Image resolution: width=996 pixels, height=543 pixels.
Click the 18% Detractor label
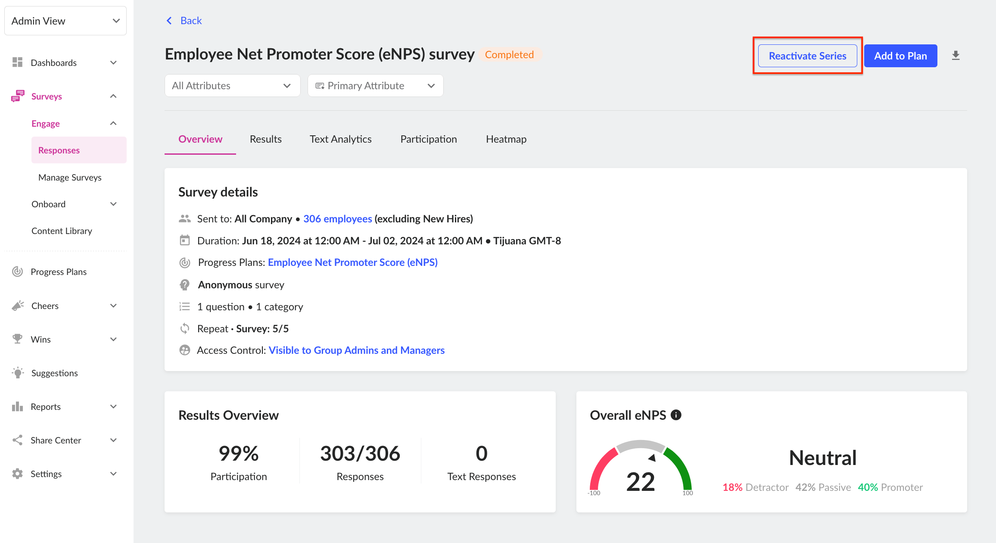(756, 487)
